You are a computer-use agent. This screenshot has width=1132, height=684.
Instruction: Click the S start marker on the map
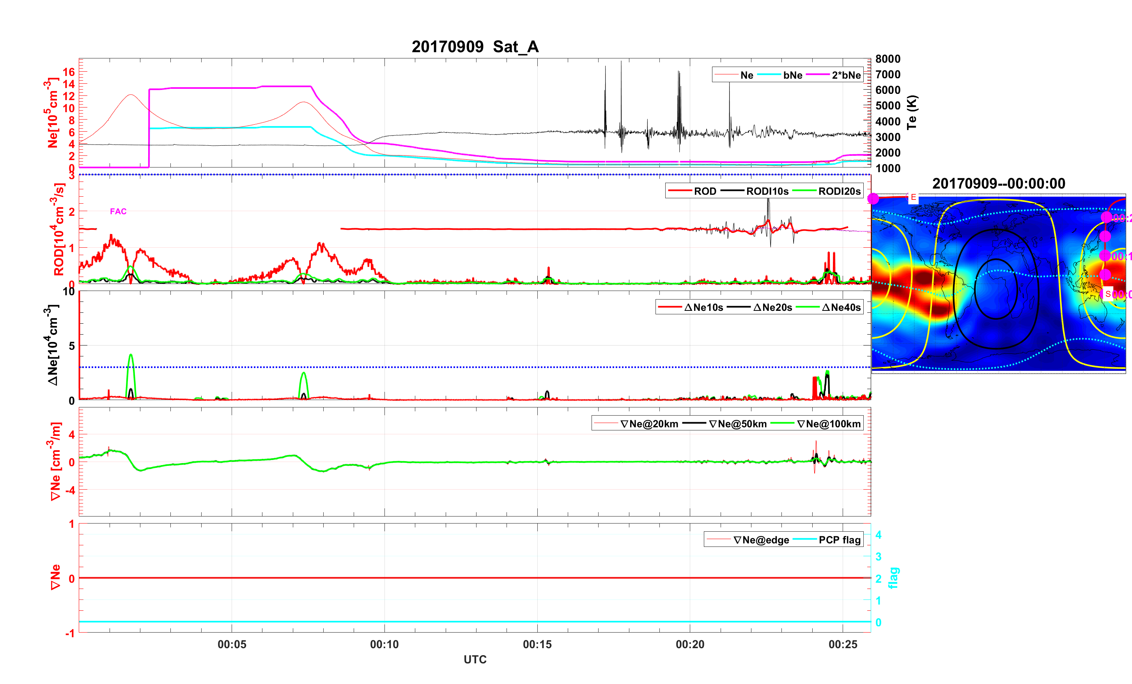pos(1108,294)
